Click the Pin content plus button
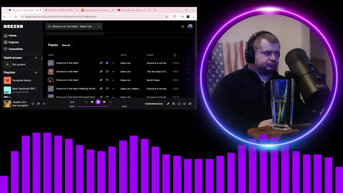Viewport: 343px width, 193px height. (x=7, y=64)
